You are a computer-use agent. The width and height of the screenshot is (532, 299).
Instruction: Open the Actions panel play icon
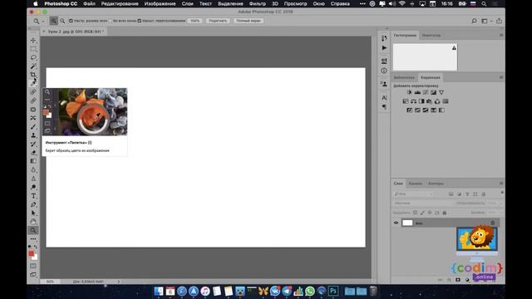pyautogui.click(x=384, y=48)
